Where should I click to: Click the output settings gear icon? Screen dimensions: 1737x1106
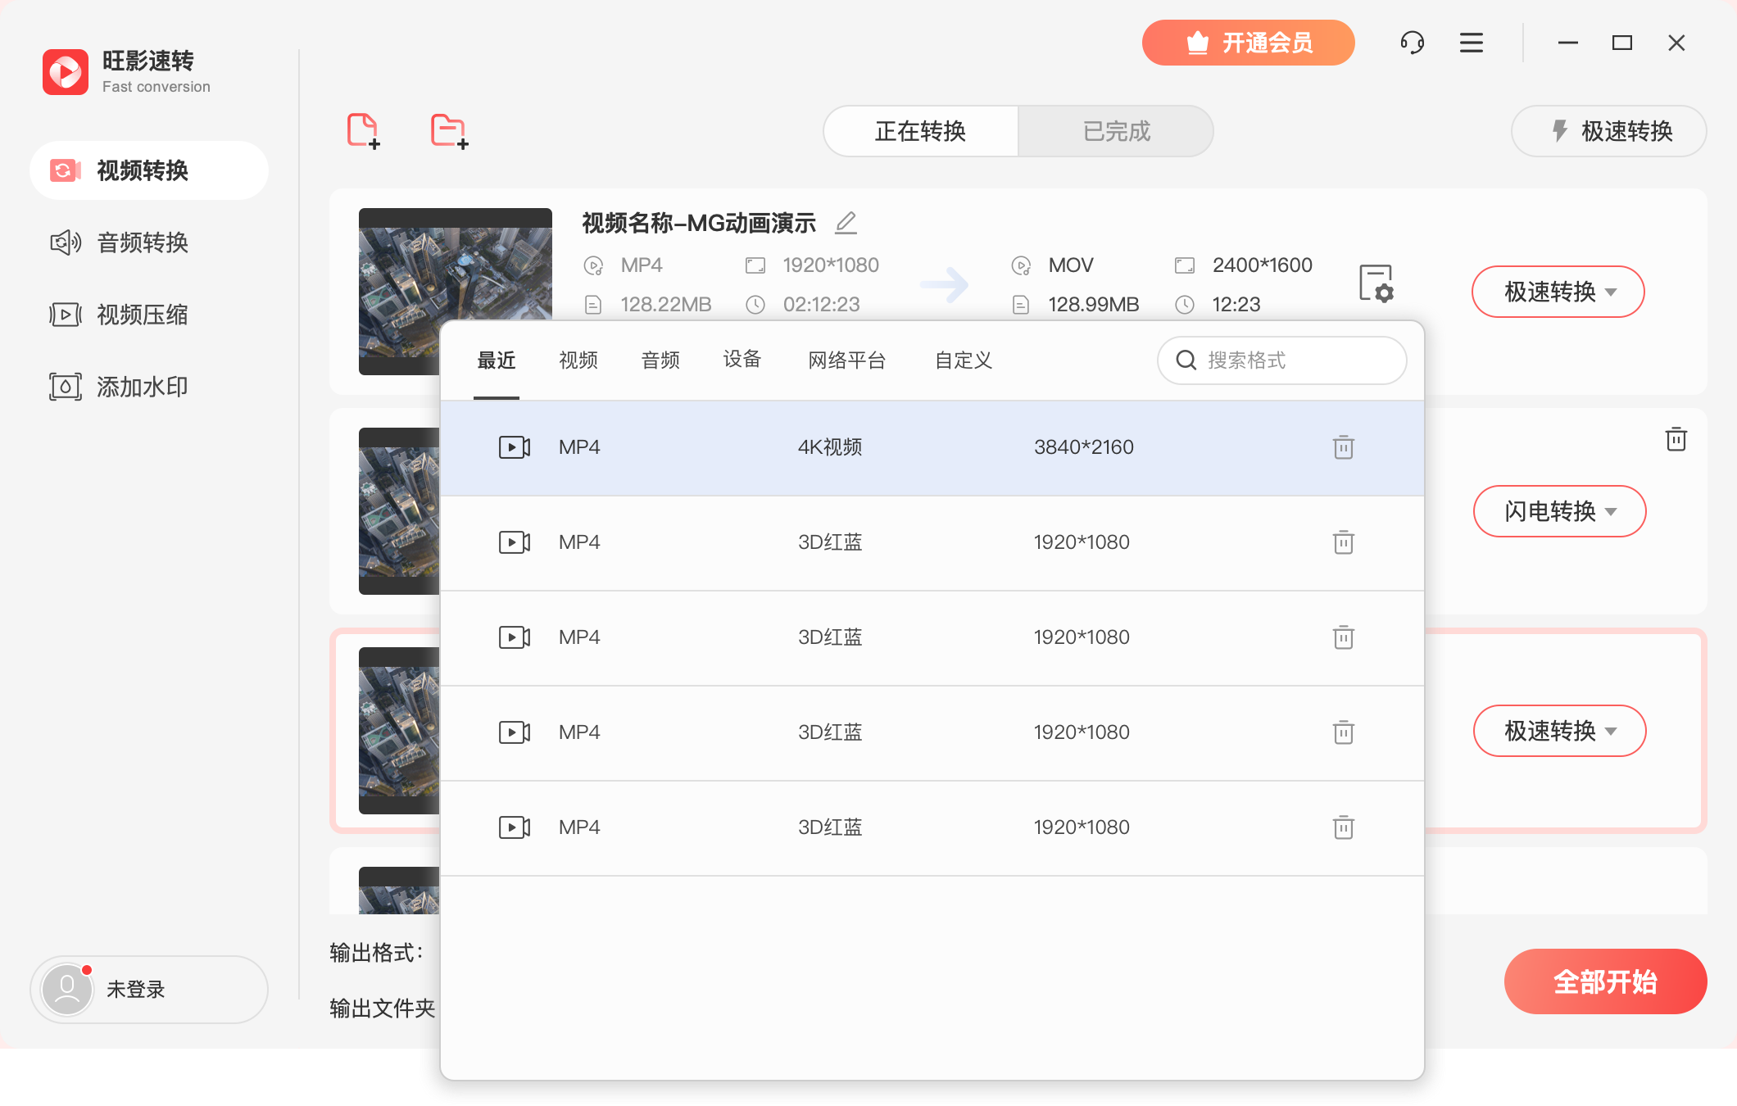[x=1376, y=284]
